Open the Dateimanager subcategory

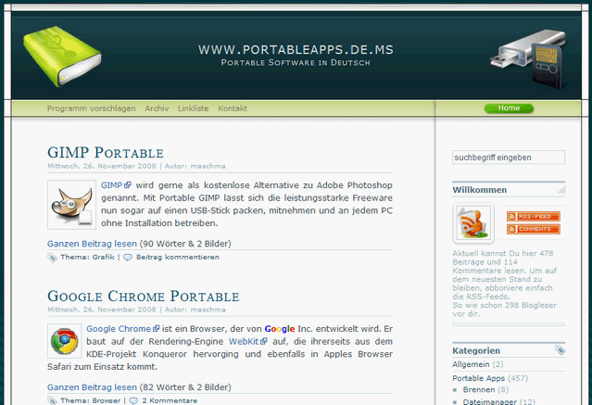pos(490,401)
